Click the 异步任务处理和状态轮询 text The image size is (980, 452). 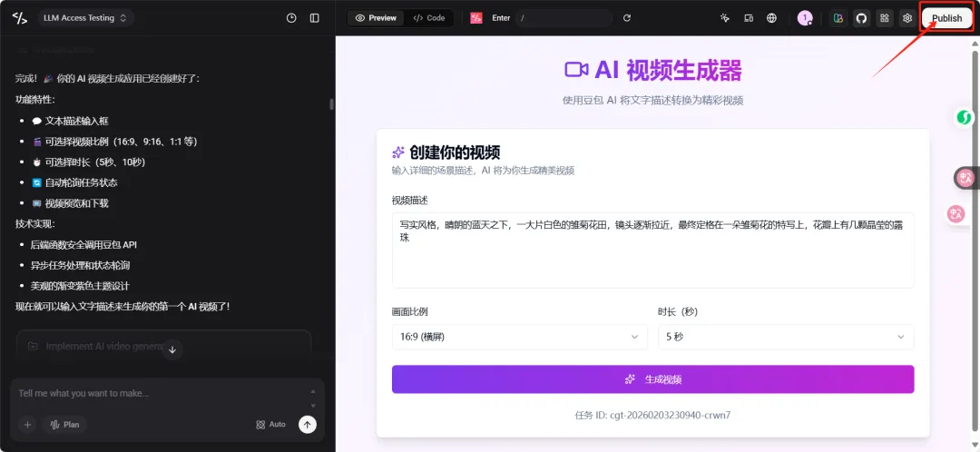[81, 265]
